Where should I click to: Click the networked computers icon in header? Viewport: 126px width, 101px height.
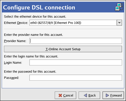(x=119, y=7)
